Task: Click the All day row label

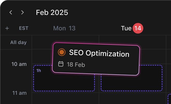Action: (x=18, y=42)
